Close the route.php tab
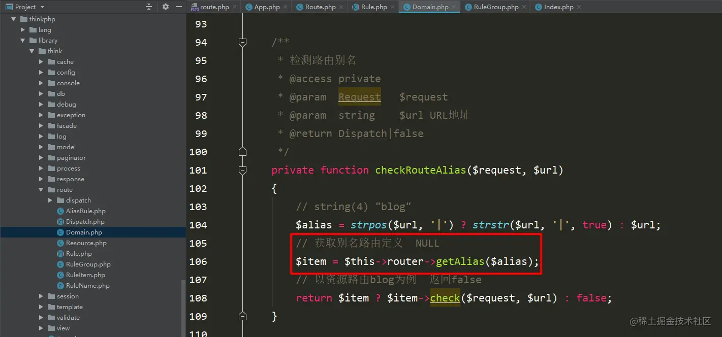The width and height of the screenshot is (722, 337). click(x=235, y=7)
